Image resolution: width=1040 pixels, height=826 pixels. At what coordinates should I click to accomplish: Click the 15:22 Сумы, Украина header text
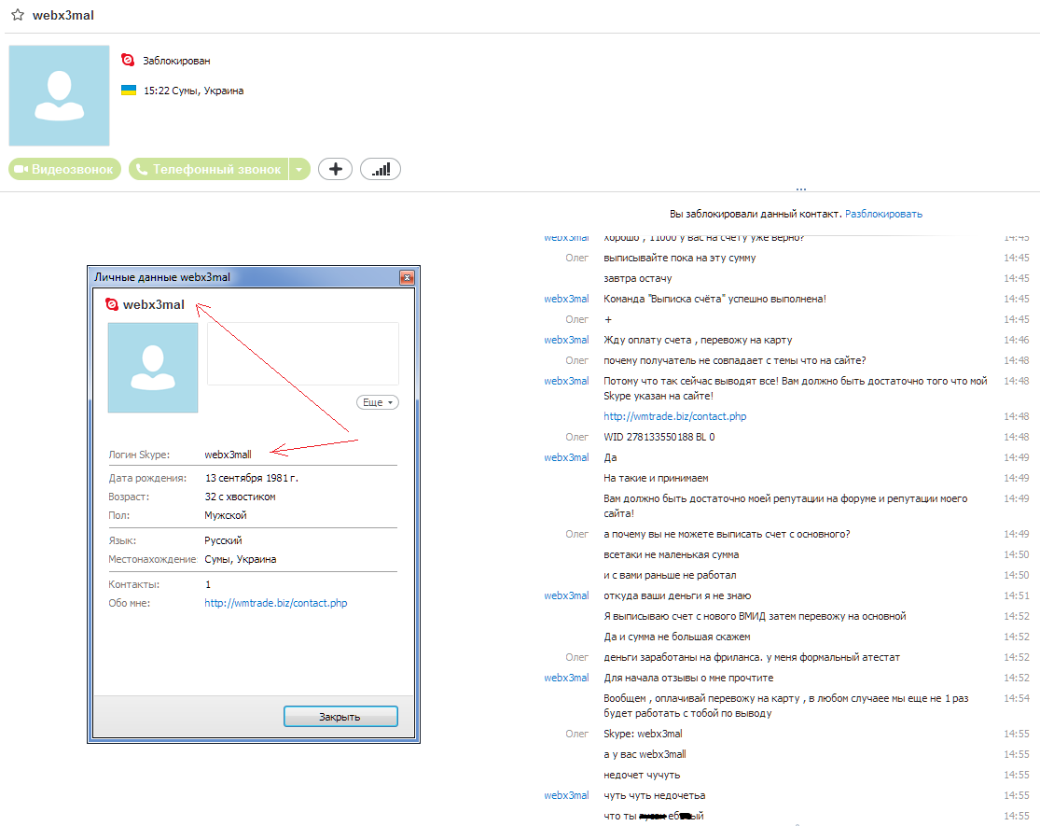tap(194, 91)
